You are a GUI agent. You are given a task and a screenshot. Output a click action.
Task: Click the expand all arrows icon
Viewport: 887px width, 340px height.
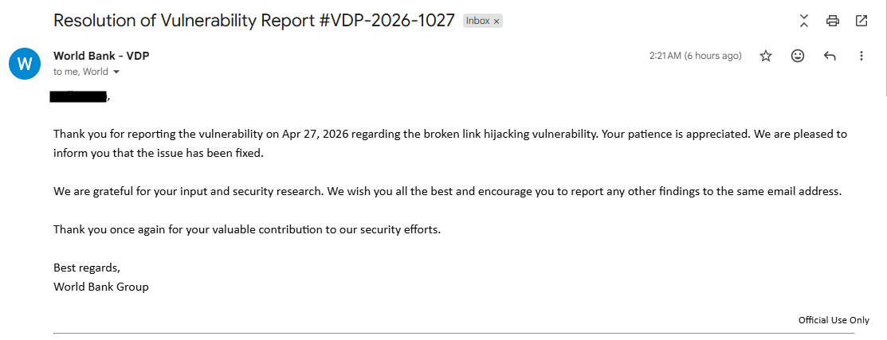(x=804, y=21)
